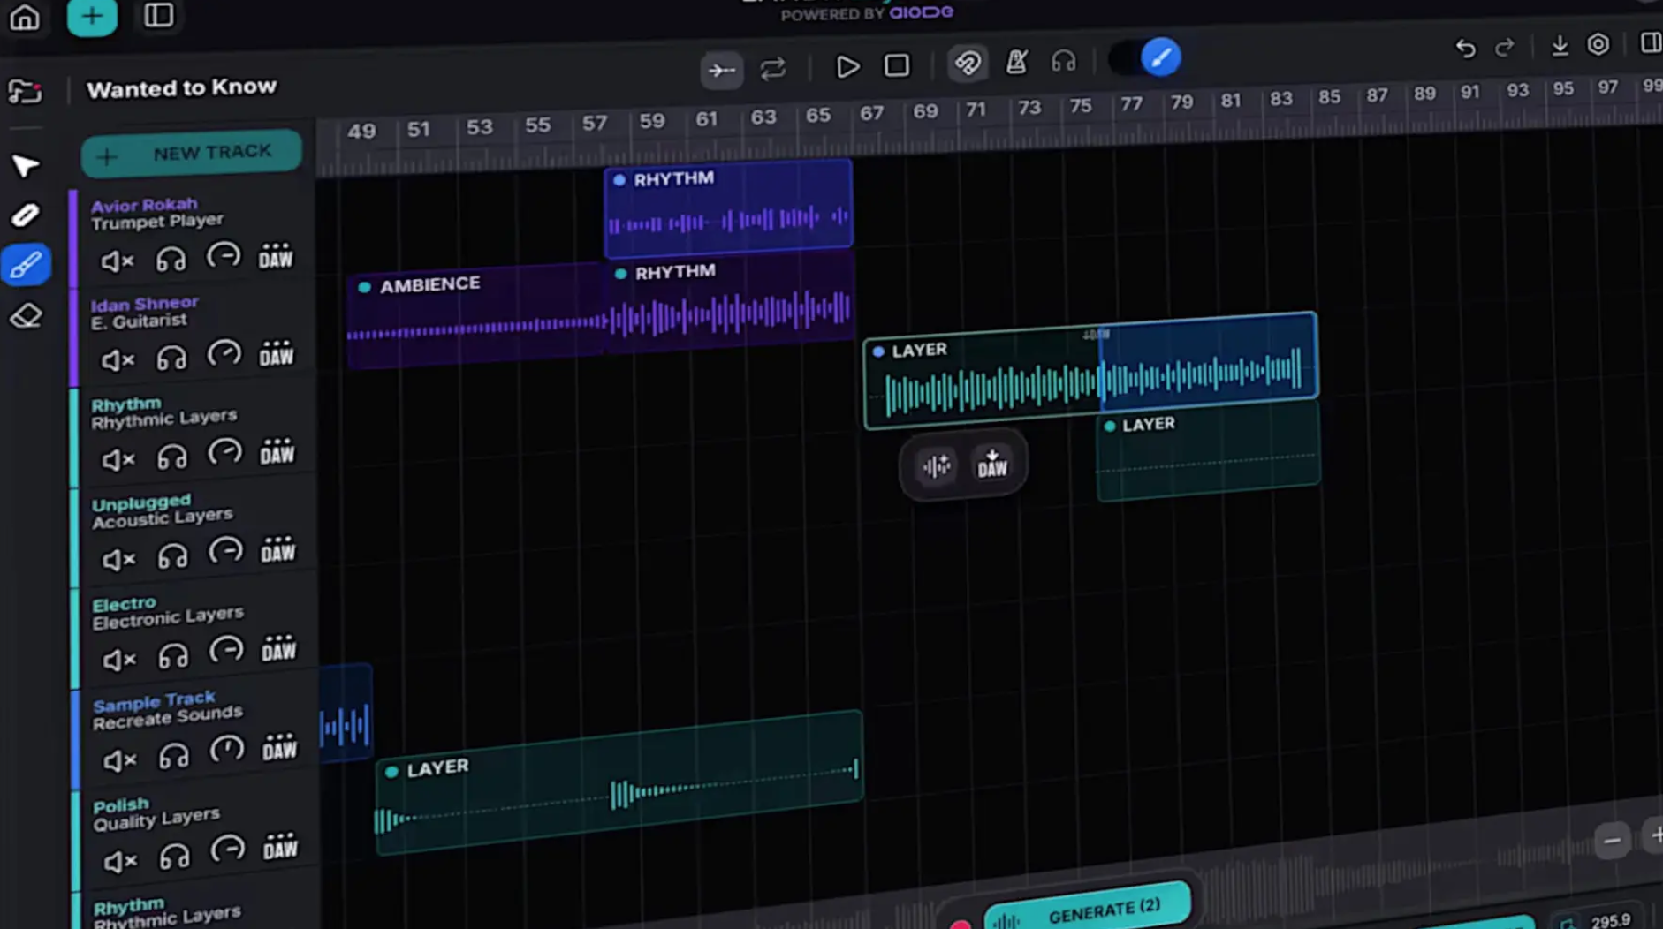The image size is (1663, 929).
Task: Select the upper RHYTHM clip on the trumpet track
Action: [x=729, y=208]
